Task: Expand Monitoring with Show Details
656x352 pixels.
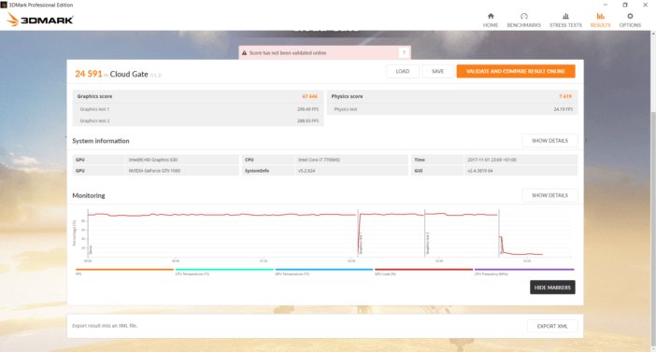Action: pos(549,195)
